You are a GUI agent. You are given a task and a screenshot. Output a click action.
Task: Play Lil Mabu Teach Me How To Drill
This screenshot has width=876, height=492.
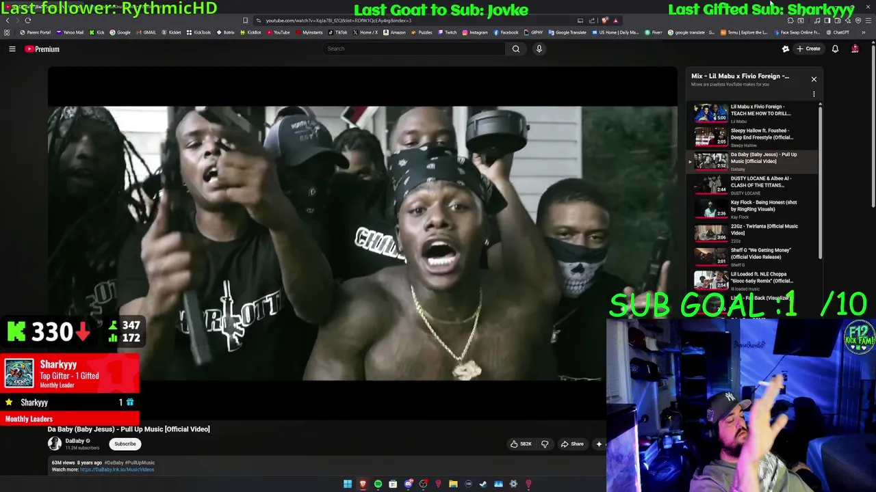click(x=751, y=113)
